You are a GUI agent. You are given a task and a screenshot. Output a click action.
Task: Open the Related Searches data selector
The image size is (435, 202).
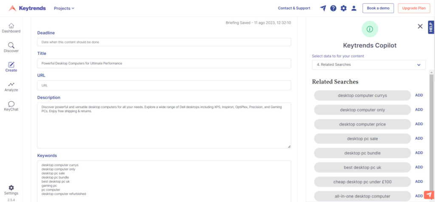[x=368, y=65]
